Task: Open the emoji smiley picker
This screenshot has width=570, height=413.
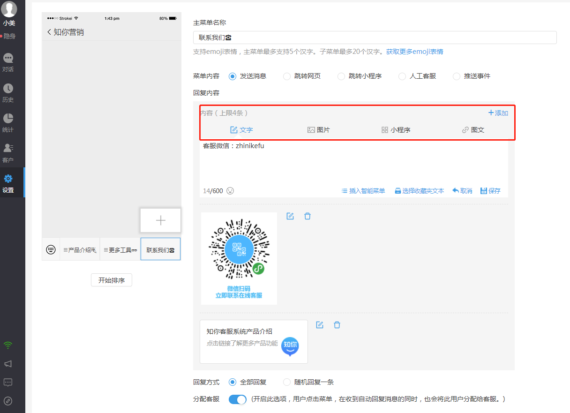Action: click(x=230, y=191)
